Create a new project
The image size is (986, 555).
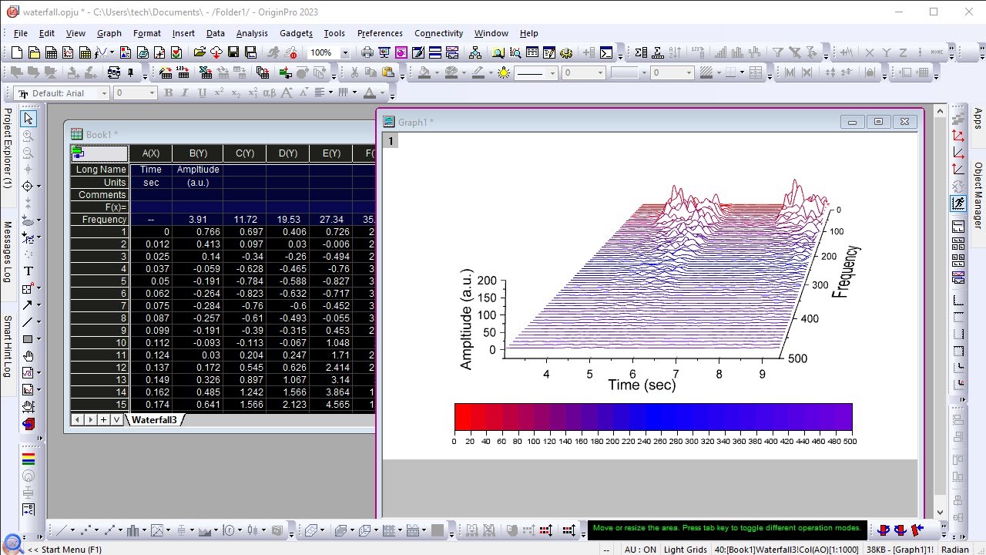coord(17,52)
